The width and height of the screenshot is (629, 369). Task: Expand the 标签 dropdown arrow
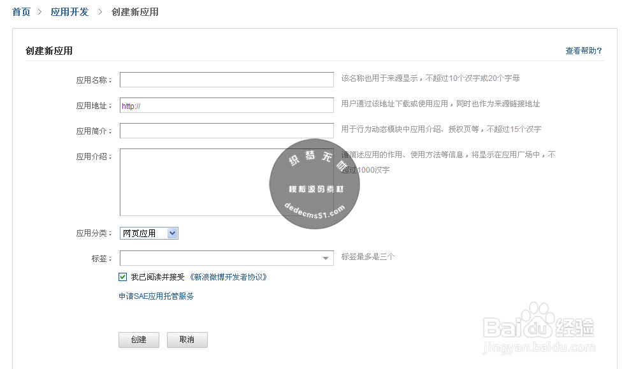[326, 258]
